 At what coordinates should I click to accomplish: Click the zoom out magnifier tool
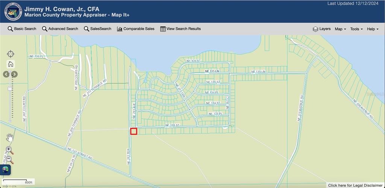10,160
